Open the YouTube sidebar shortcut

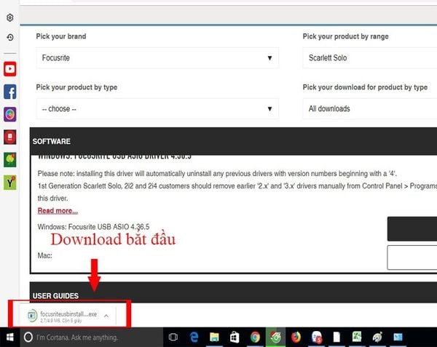(x=10, y=68)
